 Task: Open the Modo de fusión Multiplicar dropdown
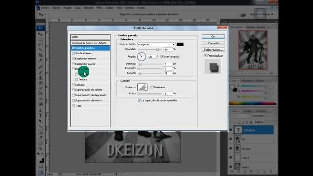coord(156,44)
